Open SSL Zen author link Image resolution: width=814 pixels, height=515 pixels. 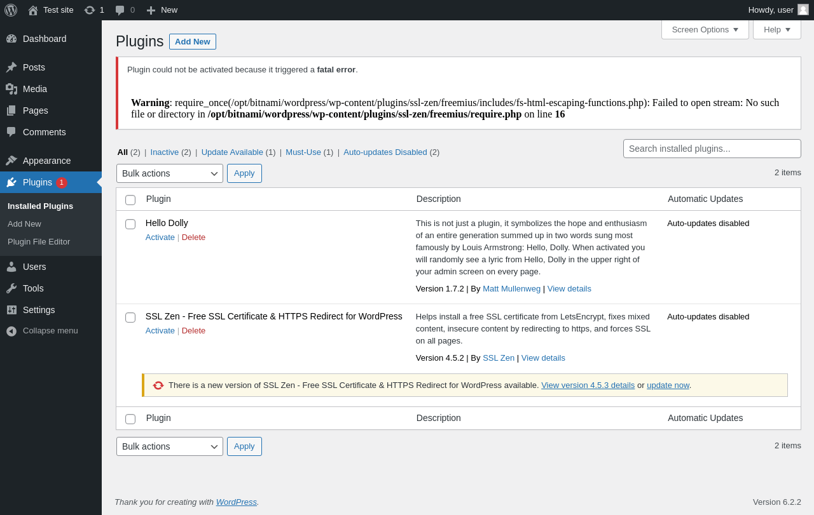click(x=499, y=358)
